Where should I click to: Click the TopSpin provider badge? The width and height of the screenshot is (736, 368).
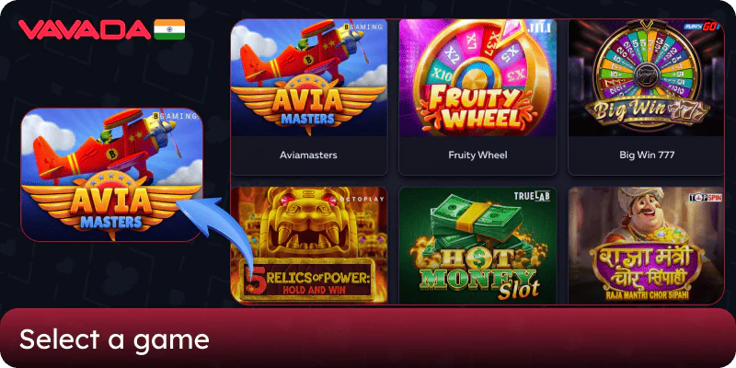(705, 198)
